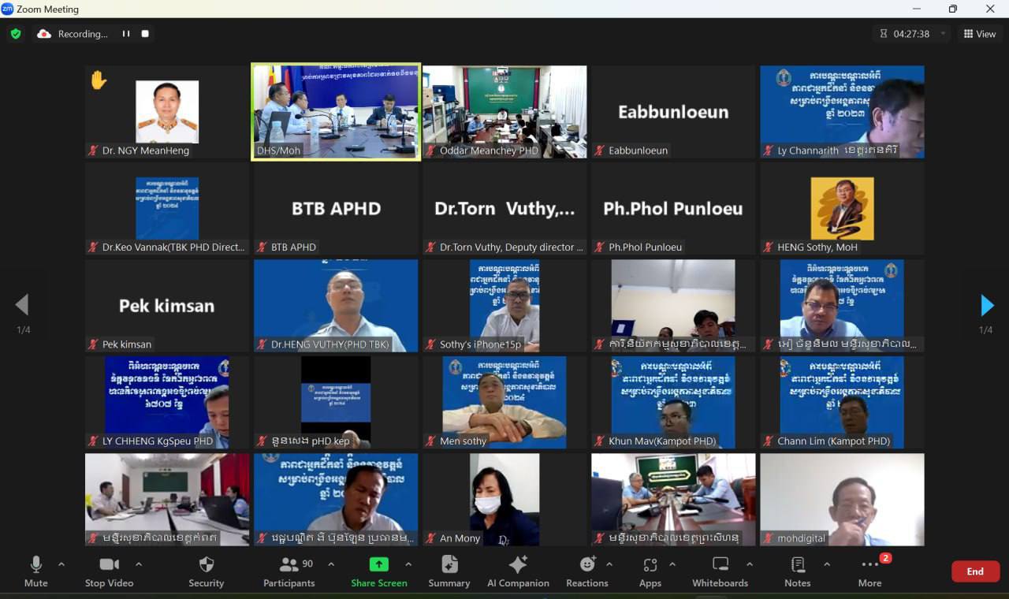Select Dr.HENG VUTHY(PHD TBK) video tile
This screenshot has width=1009, height=599.
pyautogui.click(x=336, y=306)
